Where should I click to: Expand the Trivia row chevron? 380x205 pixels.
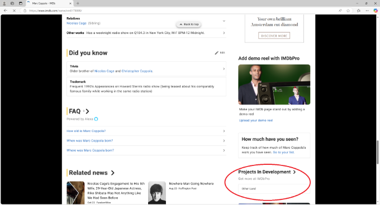tap(224, 69)
